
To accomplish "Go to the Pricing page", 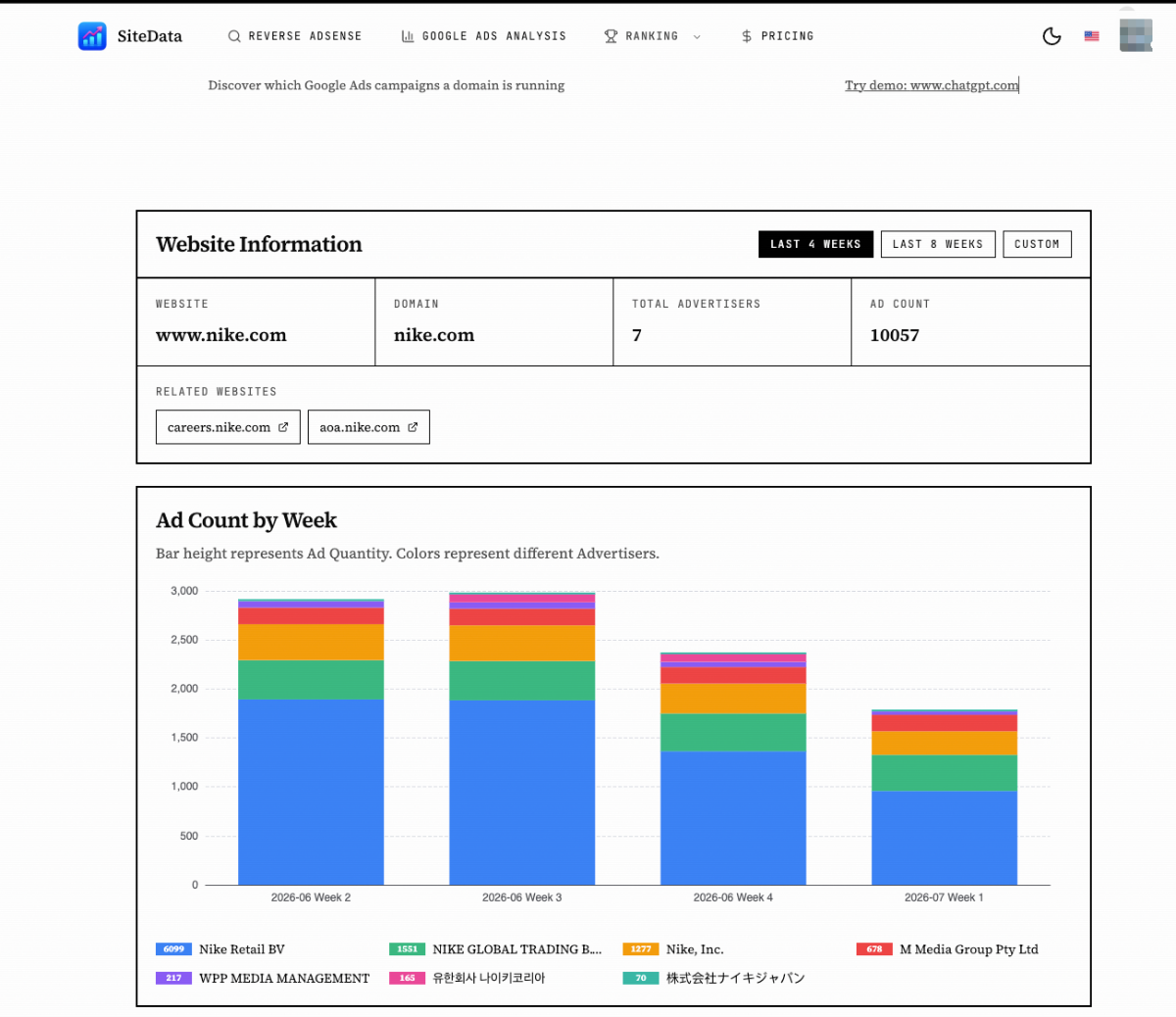I will 777,36.
